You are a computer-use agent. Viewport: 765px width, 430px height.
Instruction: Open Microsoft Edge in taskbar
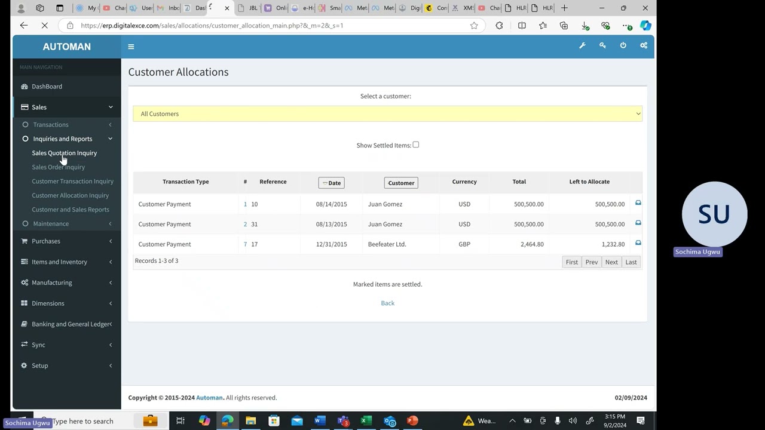click(x=228, y=420)
